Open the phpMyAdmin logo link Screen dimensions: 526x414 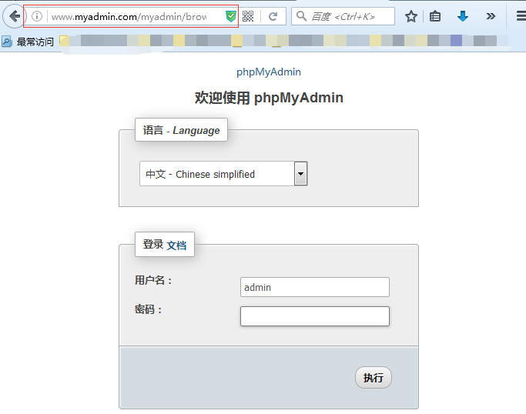[x=269, y=72]
